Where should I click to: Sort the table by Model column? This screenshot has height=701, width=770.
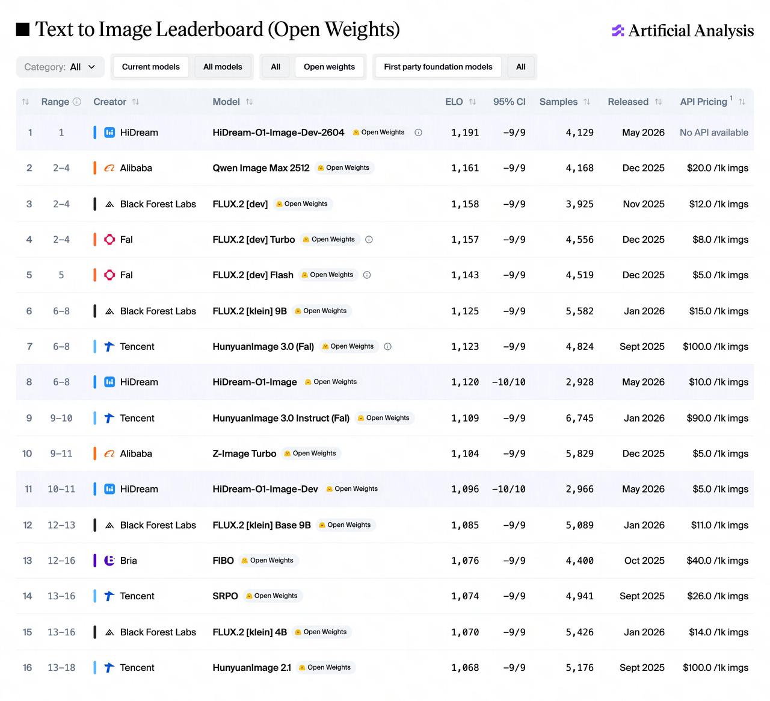tap(249, 102)
